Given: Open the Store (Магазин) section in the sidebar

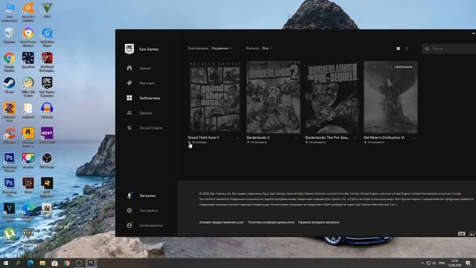Looking at the screenshot, I should (x=141, y=83).
